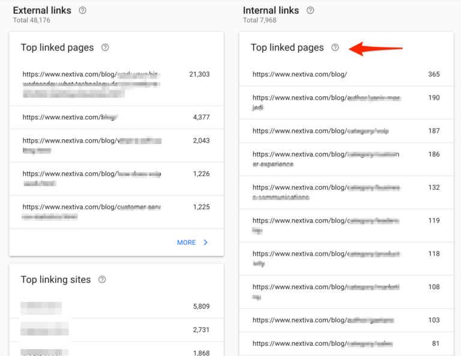Open help tooltip for external Top linked pages

click(106, 47)
